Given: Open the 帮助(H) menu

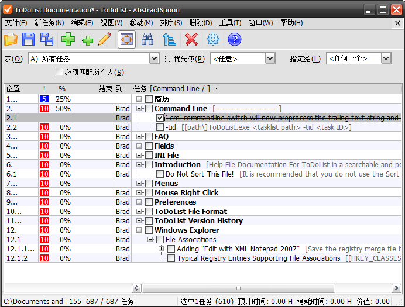Looking at the screenshot, I should pos(291,23).
